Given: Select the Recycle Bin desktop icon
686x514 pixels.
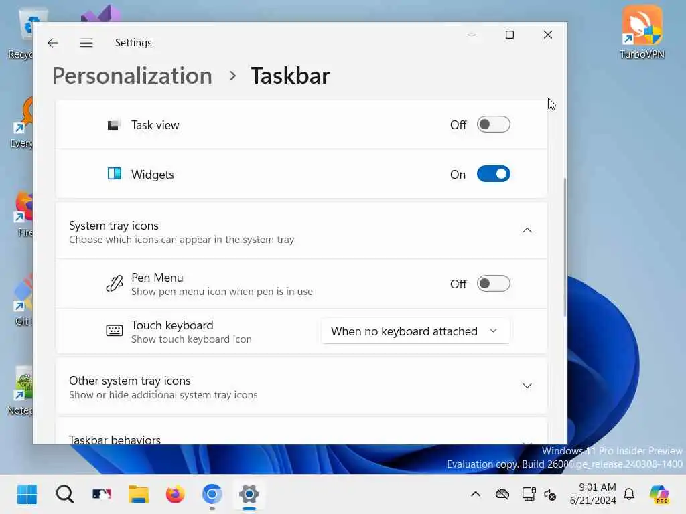Looking at the screenshot, I should [21, 34].
